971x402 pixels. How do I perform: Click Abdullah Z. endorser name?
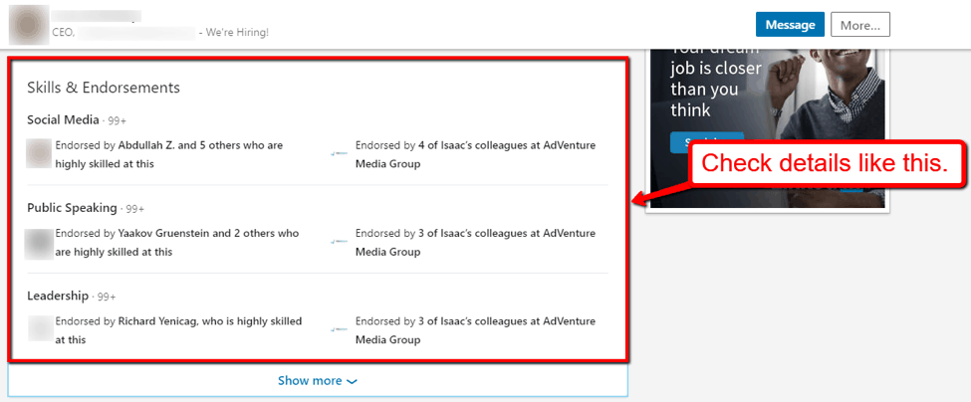point(146,145)
